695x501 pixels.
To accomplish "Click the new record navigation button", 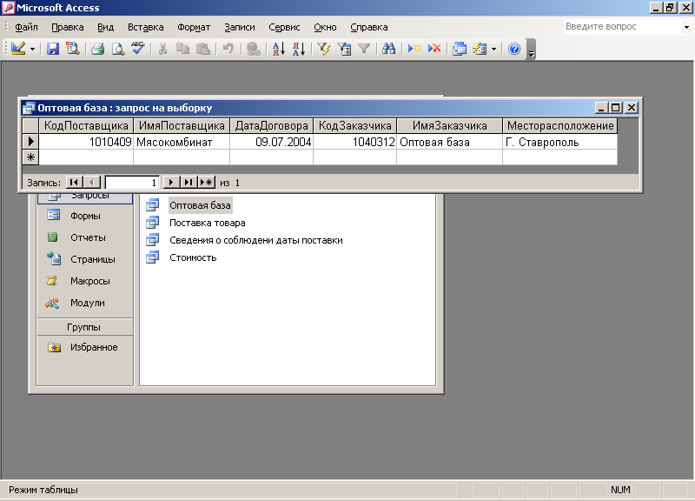I will 207,183.
